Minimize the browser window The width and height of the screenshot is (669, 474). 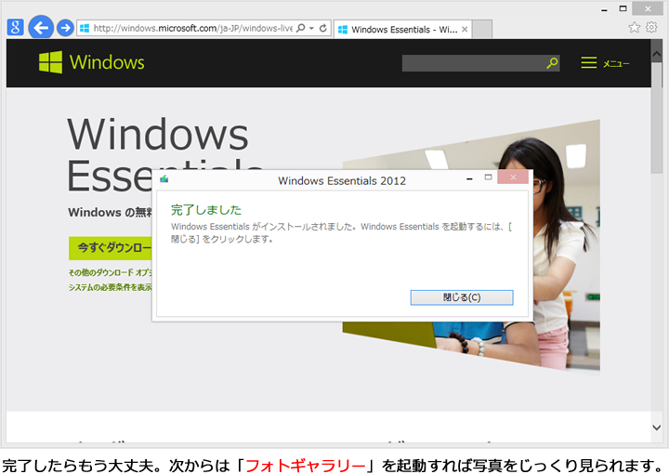coord(604,9)
